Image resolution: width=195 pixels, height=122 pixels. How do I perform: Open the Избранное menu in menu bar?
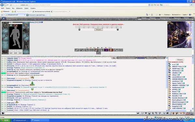(x=19, y=8)
